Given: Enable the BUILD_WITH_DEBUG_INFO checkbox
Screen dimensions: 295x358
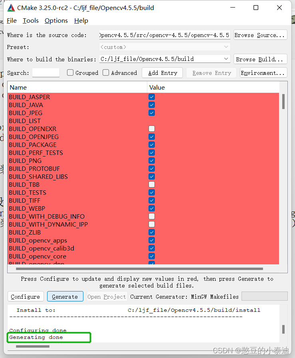Looking at the screenshot, I should (152, 216).
